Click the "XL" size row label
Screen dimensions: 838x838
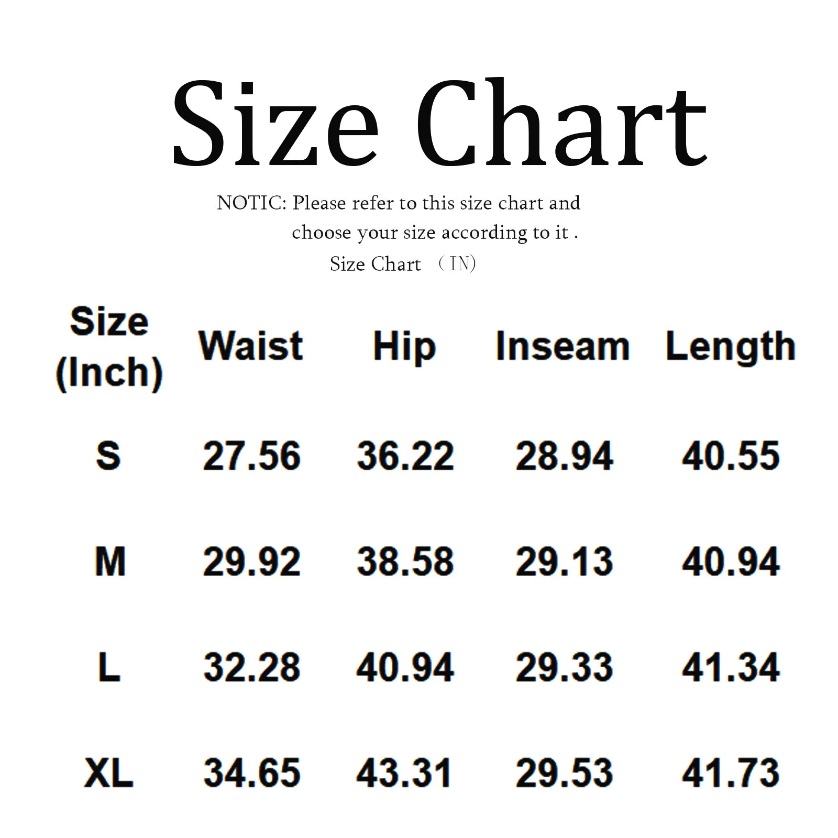pos(108,773)
